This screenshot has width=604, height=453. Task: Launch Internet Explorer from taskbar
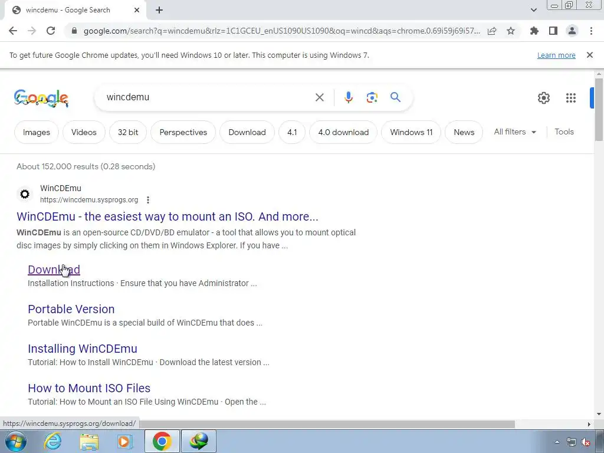coord(52,441)
